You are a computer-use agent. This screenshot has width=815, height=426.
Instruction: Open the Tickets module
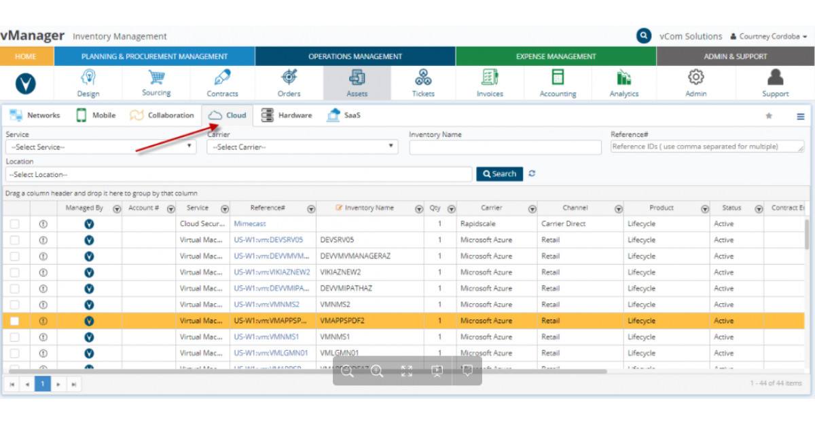click(423, 81)
